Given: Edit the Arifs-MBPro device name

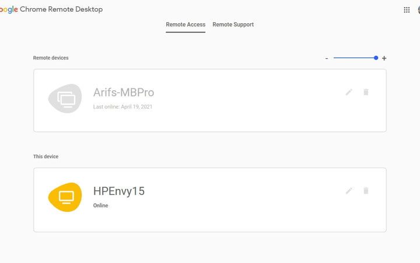Looking at the screenshot, I should [349, 92].
